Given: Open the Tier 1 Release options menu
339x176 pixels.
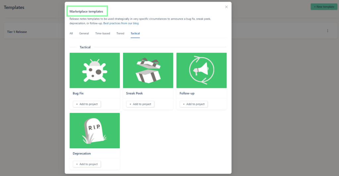Looking at the screenshot, I should [328, 31].
